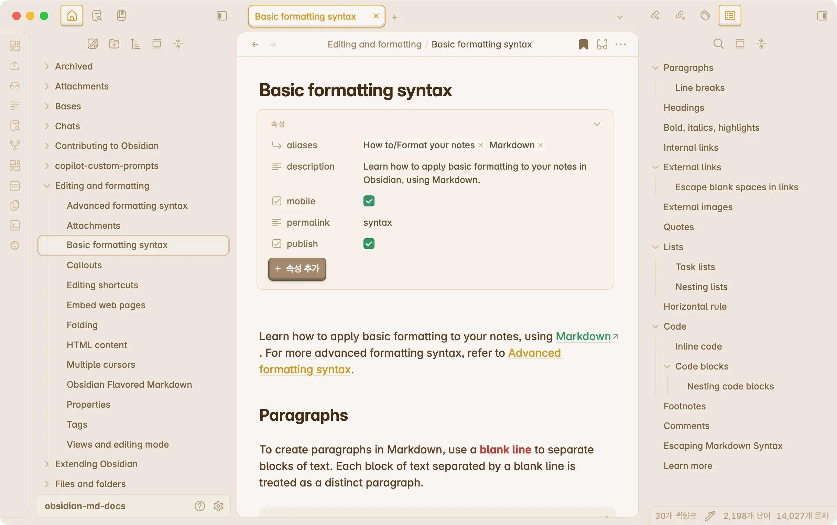Select the Basic formatting syntax tab

click(x=305, y=16)
